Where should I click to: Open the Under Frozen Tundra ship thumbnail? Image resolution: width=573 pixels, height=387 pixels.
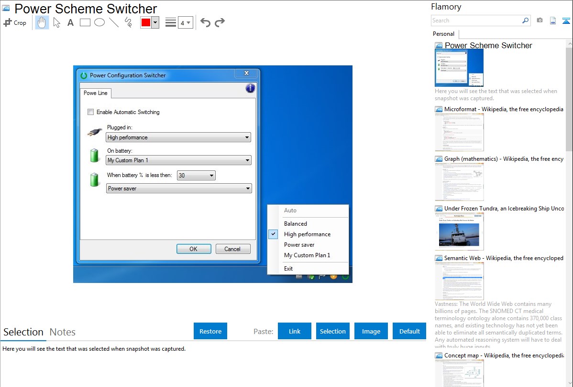(459, 231)
